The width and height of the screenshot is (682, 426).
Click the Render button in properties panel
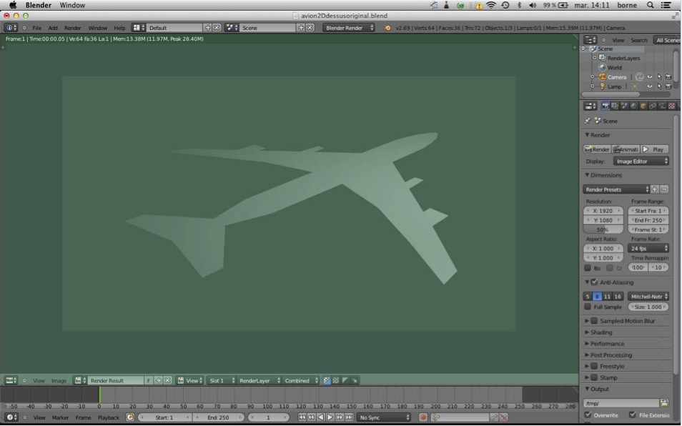coord(597,149)
